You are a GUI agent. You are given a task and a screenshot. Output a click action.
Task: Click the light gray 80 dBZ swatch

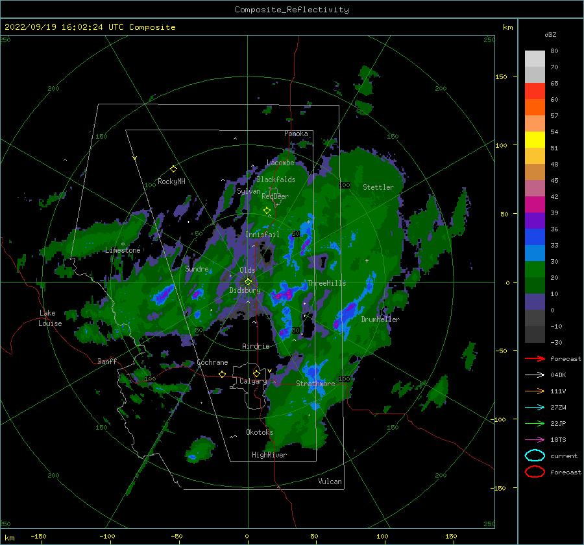535,59
